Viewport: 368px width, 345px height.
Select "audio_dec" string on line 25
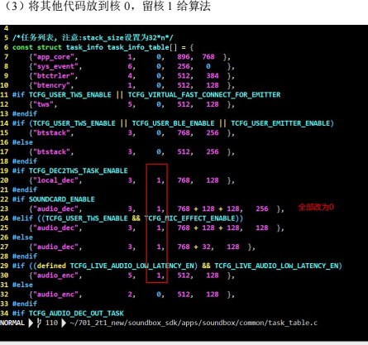click(55, 228)
